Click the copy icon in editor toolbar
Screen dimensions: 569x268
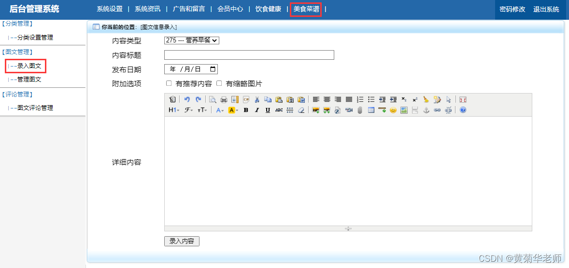[x=268, y=99]
